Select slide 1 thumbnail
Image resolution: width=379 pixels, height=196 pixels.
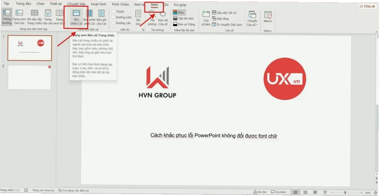30,48
